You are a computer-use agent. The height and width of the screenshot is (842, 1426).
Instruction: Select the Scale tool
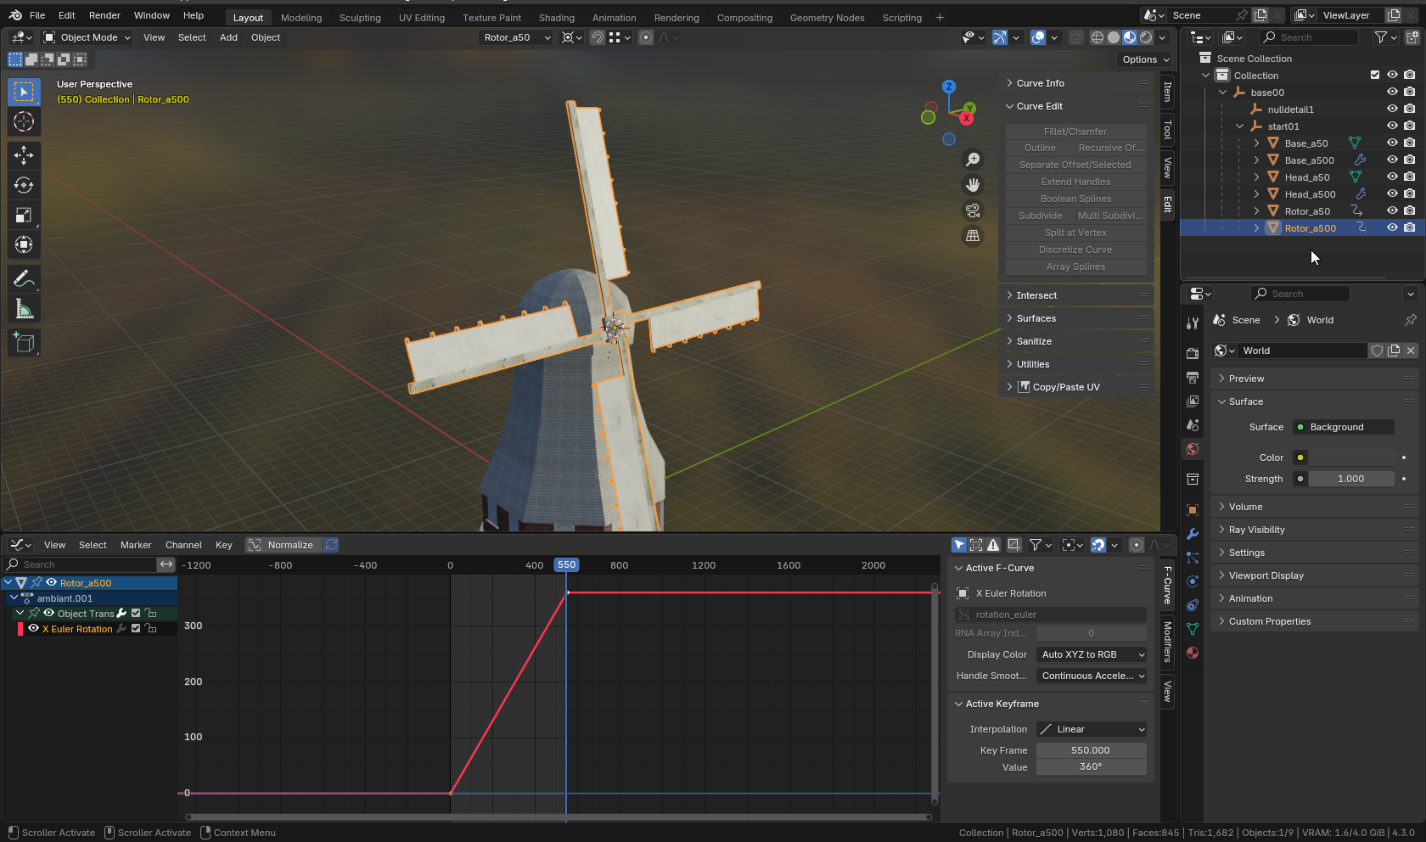tap(24, 216)
